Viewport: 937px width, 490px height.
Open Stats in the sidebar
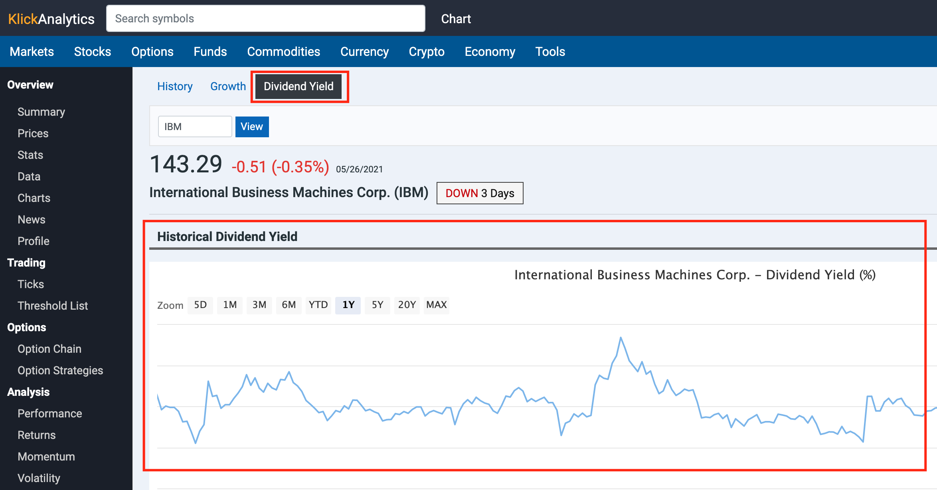point(30,155)
